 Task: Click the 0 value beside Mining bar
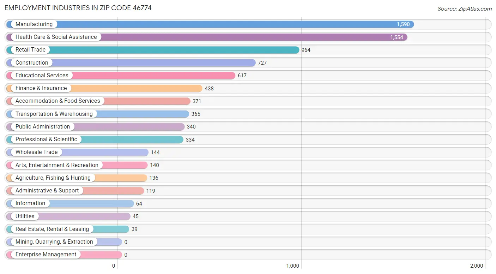pyautogui.click(x=126, y=242)
